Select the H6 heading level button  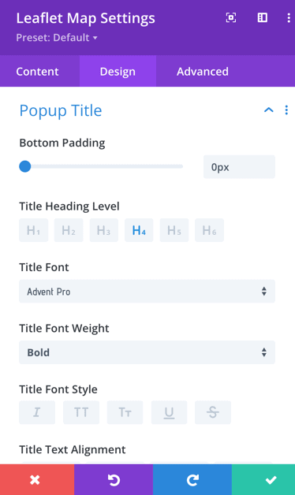[209, 230]
